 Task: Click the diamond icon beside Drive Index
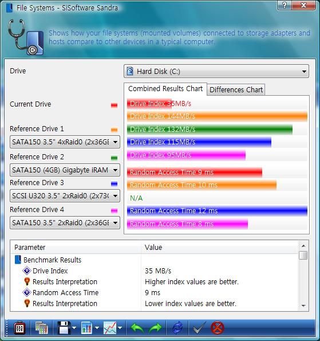pos(27,271)
